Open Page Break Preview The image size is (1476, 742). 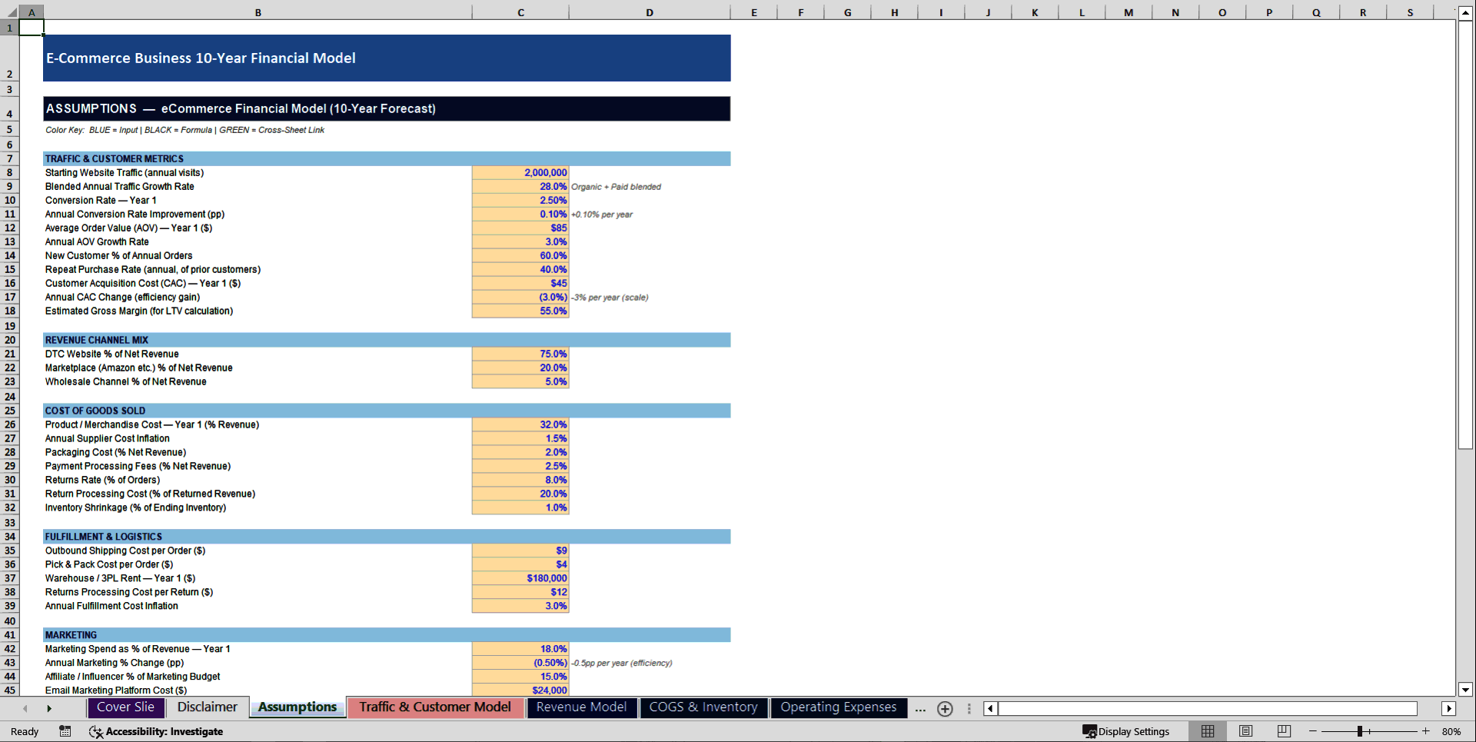[x=1283, y=731]
